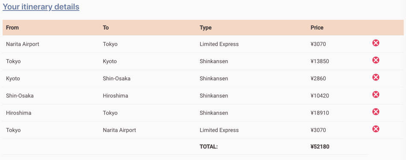Image resolution: width=406 pixels, height=160 pixels.
Task: Click Shin-Osaka in the From column
Action: [20, 96]
